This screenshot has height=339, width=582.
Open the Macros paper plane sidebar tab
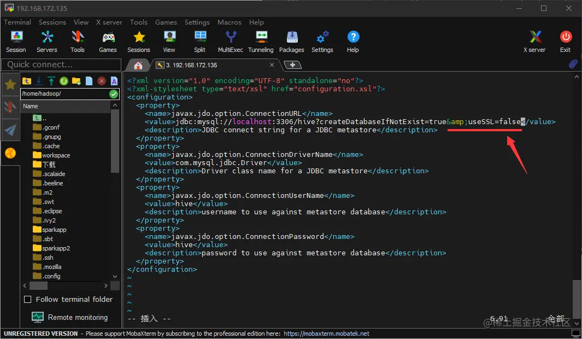tap(10, 130)
